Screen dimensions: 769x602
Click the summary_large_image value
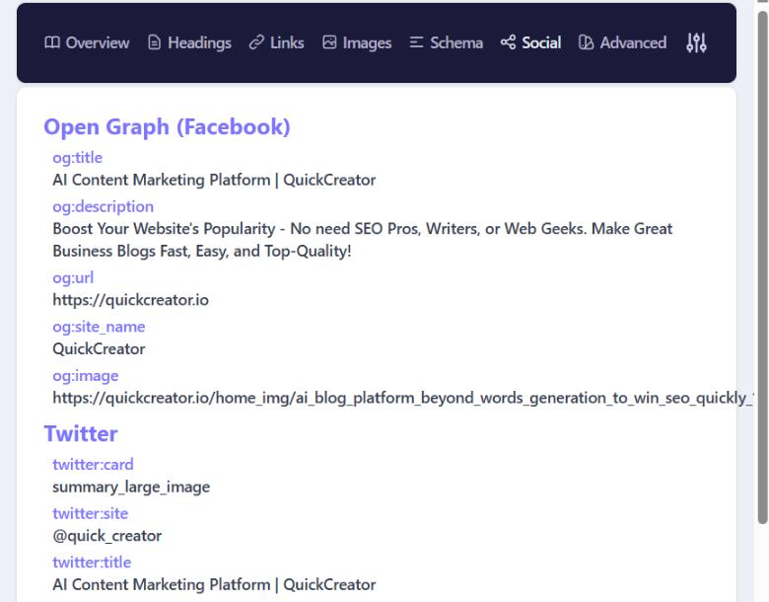(x=131, y=488)
